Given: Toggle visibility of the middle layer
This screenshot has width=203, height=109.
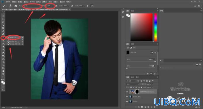Looking at the screenshot, I should [127, 97].
